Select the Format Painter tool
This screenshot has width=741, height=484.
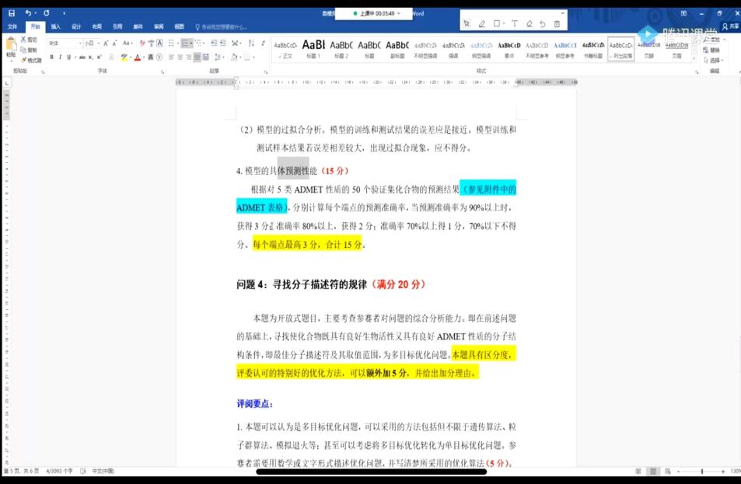[x=33, y=60]
